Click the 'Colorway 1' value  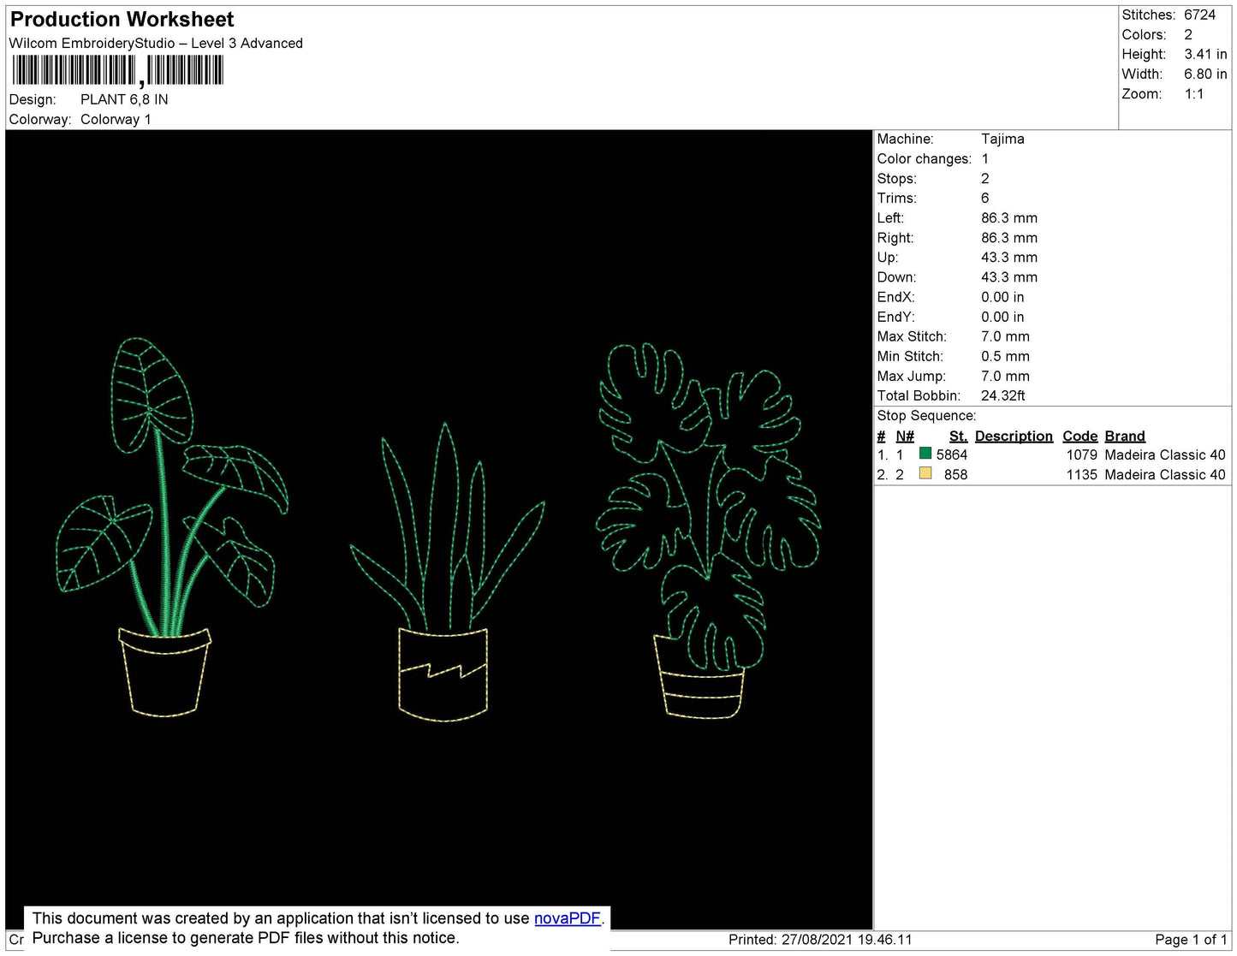click(116, 119)
